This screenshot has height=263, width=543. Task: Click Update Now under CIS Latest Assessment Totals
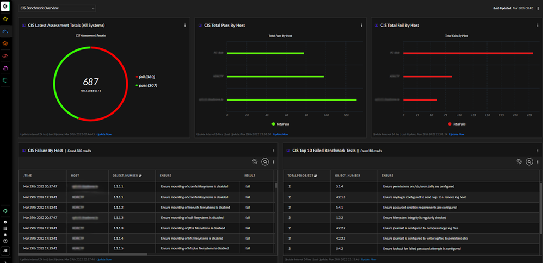[104, 134]
